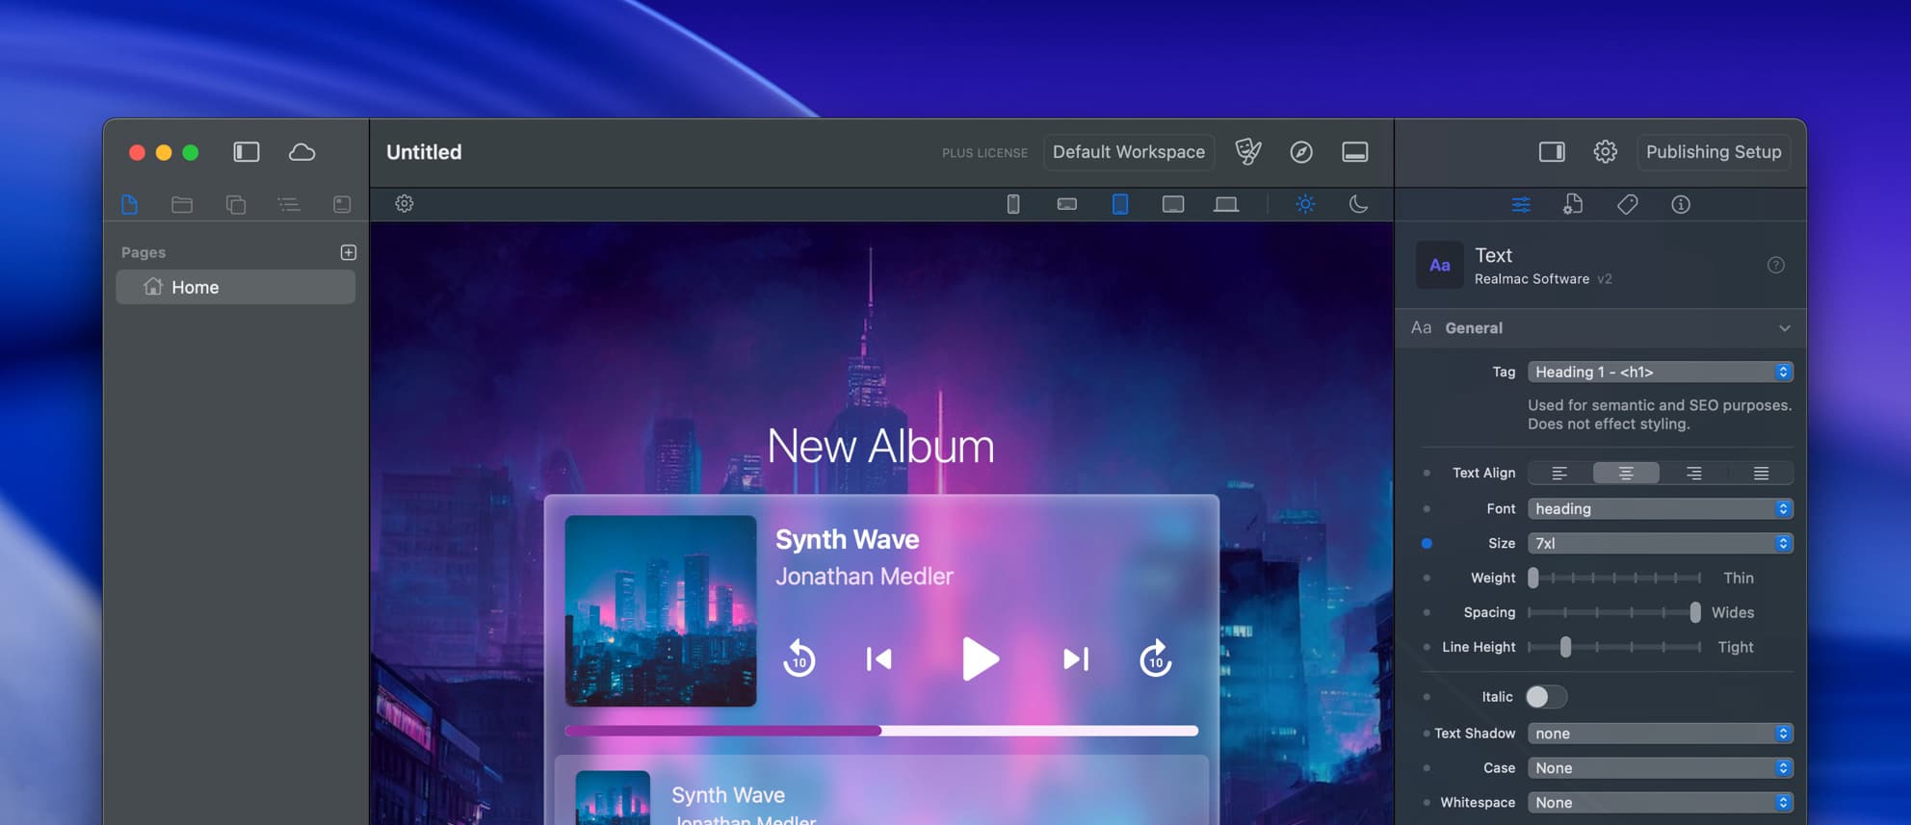
Task: Open the properties sliders inspector tab
Action: click(1521, 204)
